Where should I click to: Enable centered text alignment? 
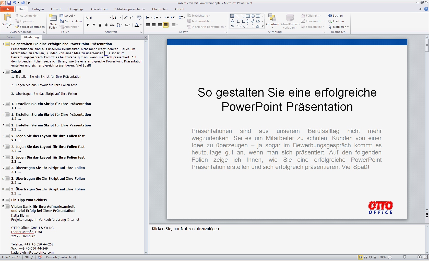153,25
